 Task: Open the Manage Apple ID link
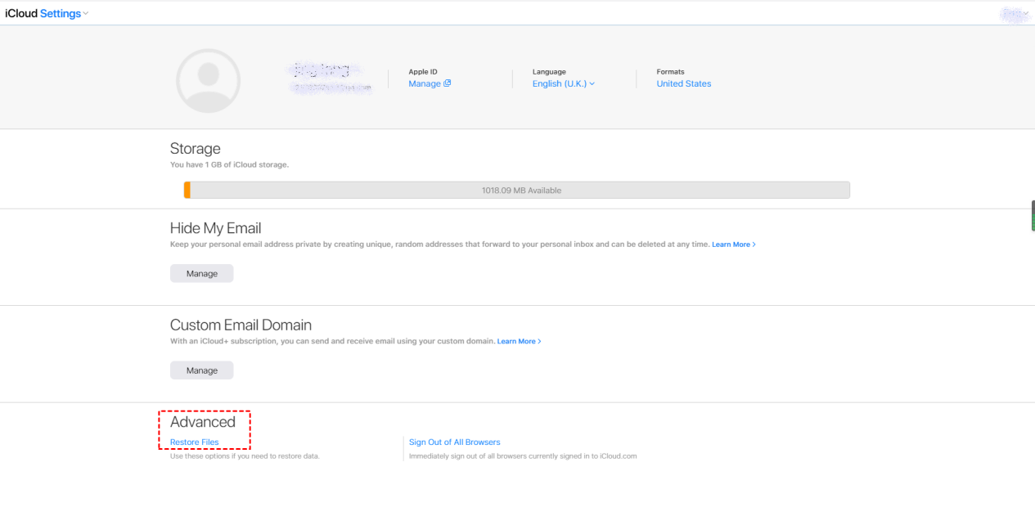pos(430,83)
